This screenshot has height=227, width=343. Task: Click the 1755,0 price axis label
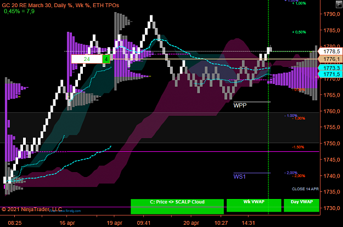tap(331, 127)
